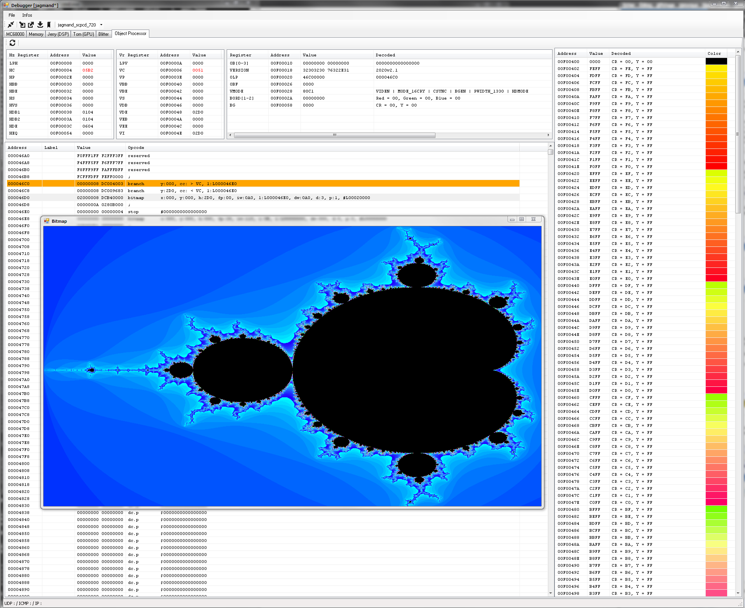Click the download arrow toolbar icon

[40, 24]
